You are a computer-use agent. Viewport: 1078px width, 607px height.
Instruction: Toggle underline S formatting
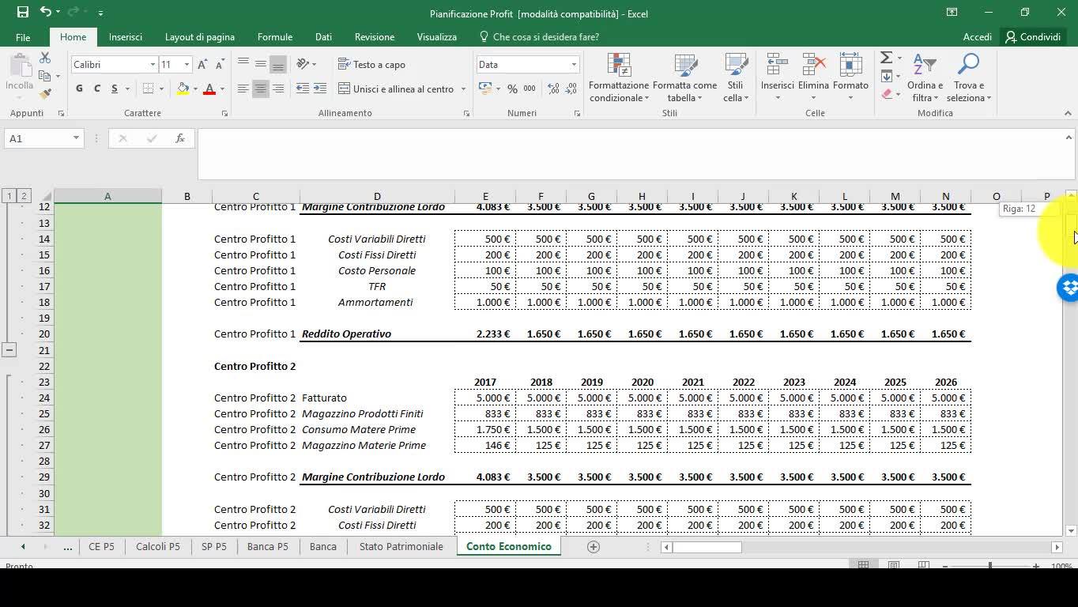115,89
